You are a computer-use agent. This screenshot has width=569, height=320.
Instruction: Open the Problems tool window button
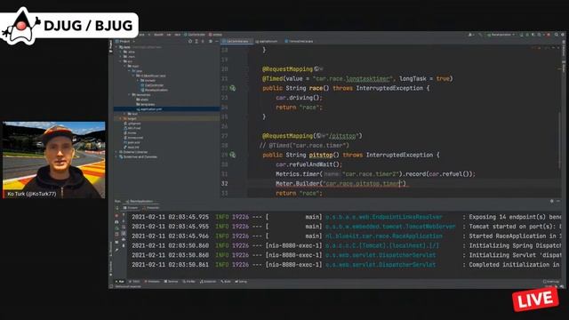[x=152, y=282]
